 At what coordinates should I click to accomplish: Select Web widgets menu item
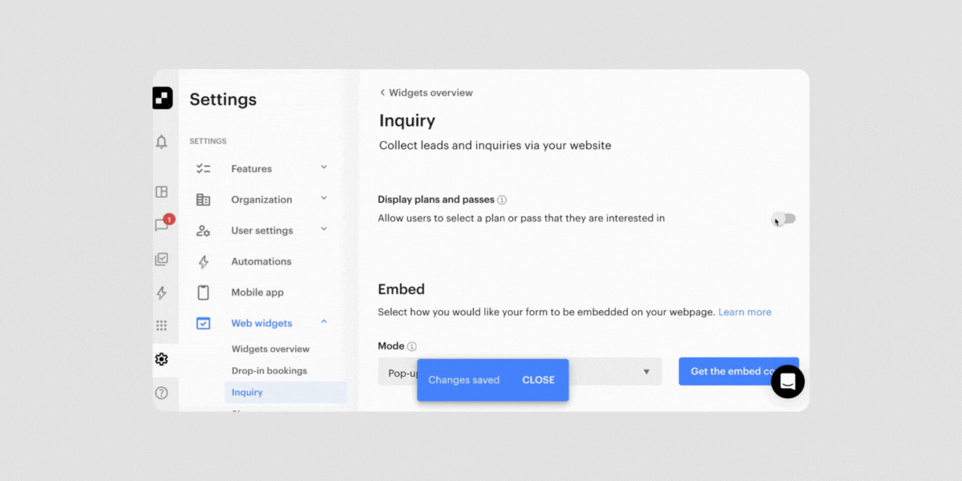click(263, 323)
